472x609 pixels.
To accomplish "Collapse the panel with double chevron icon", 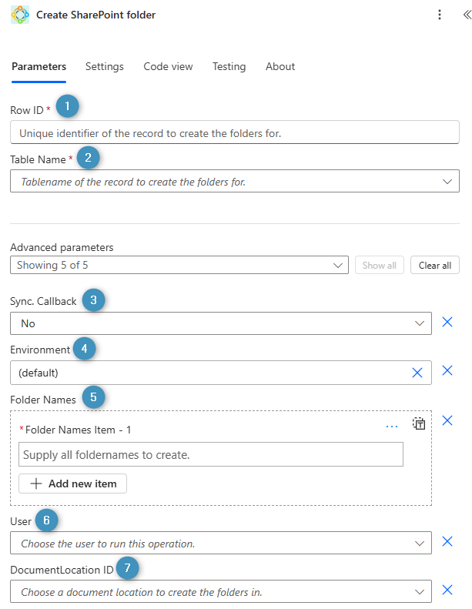I will 466,15.
